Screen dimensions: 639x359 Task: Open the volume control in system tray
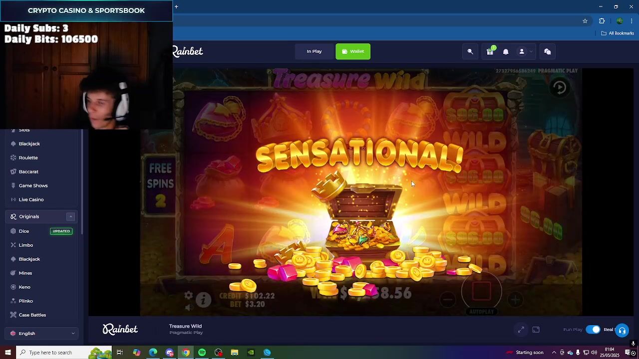click(594, 353)
